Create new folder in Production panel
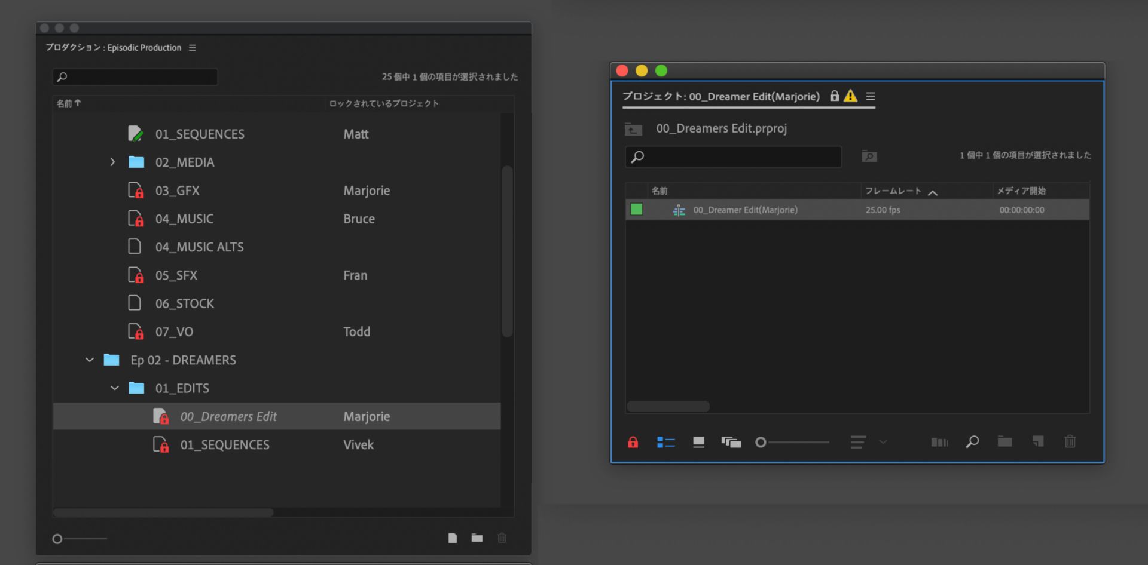This screenshot has height=565, width=1148. 477,538
